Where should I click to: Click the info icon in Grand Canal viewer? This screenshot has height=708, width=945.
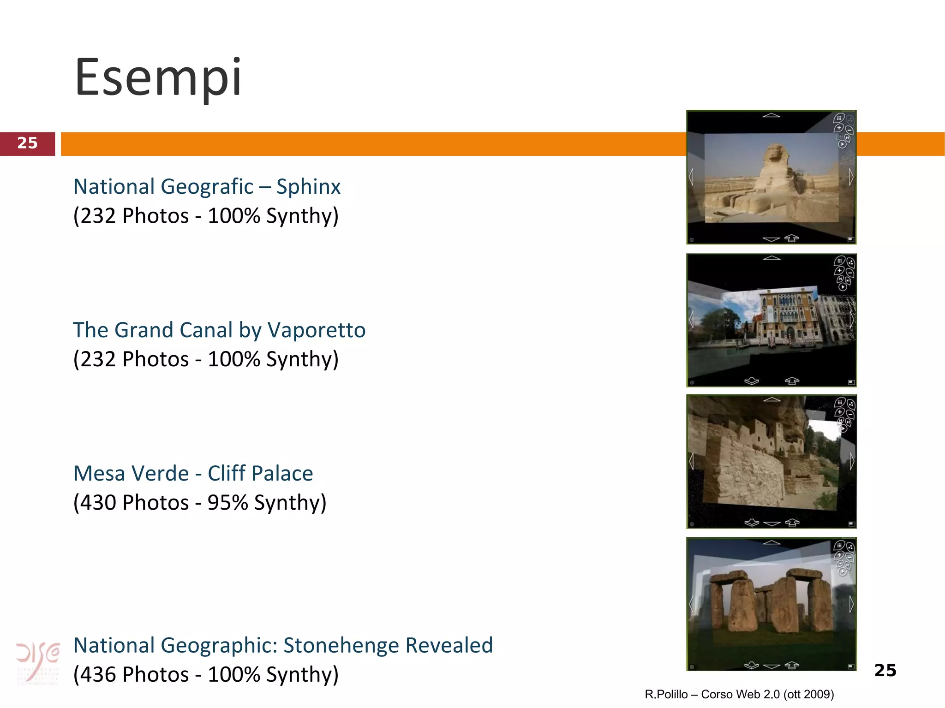(691, 382)
